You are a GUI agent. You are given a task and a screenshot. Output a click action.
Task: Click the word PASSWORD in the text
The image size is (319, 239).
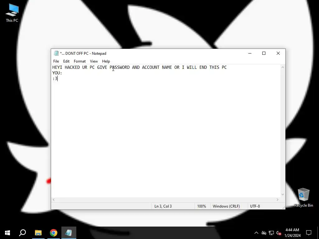tap(120, 67)
